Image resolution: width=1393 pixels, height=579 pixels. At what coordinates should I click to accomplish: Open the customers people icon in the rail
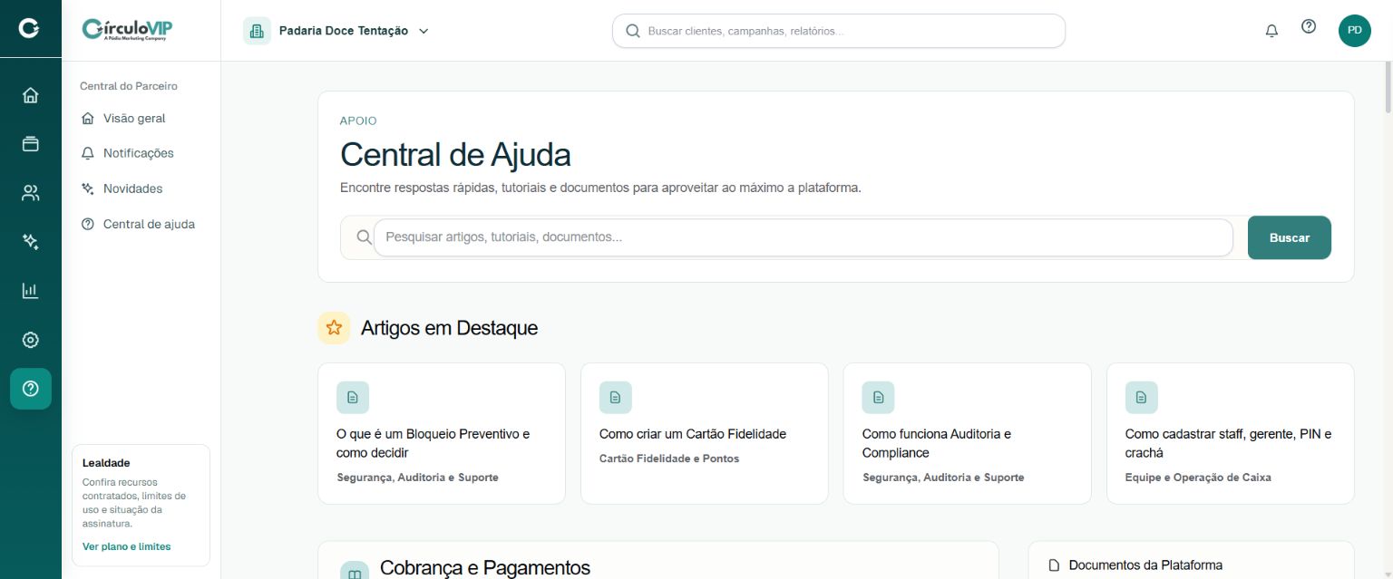pyautogui.click(x=31, y=193)
